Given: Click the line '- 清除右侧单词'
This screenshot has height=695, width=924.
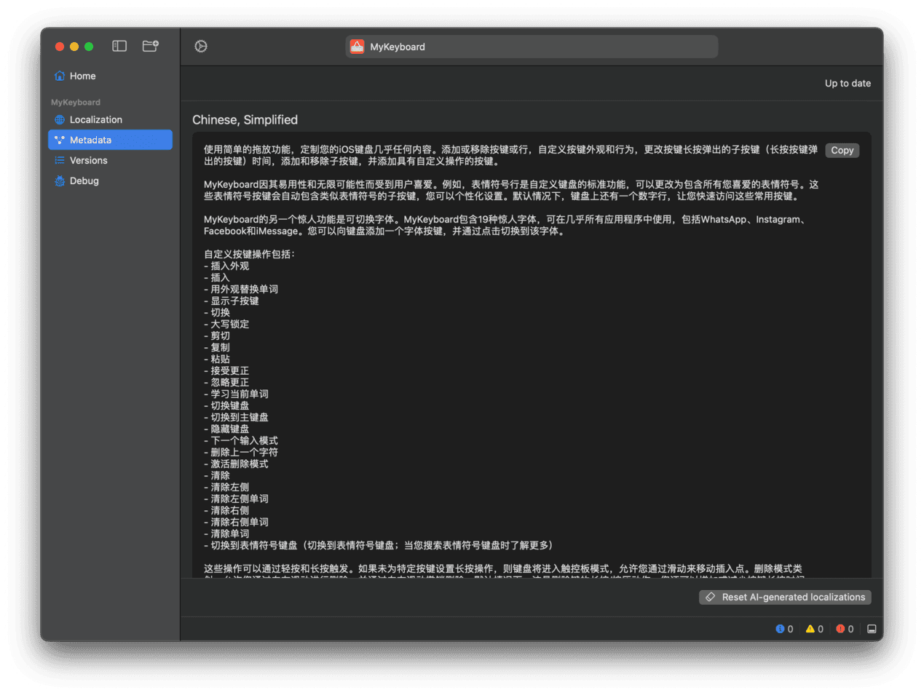Looking at the screenshot, I should [236, 522].
